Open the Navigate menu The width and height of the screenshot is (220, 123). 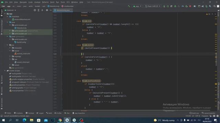23,2
